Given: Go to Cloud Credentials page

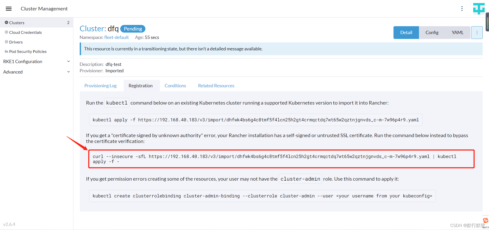Looking at the screenshot, I should (x=25, y=32).
